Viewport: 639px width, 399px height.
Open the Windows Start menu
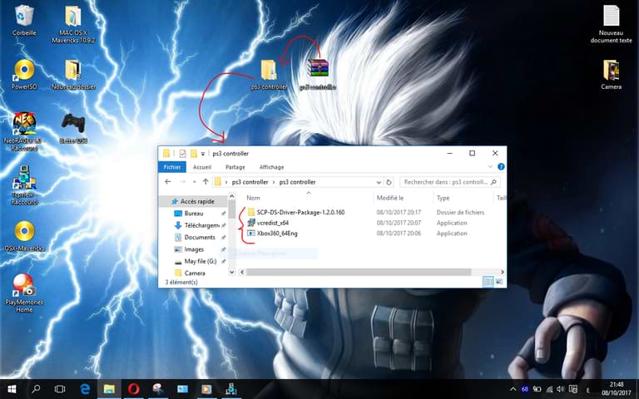coord(12,389)
